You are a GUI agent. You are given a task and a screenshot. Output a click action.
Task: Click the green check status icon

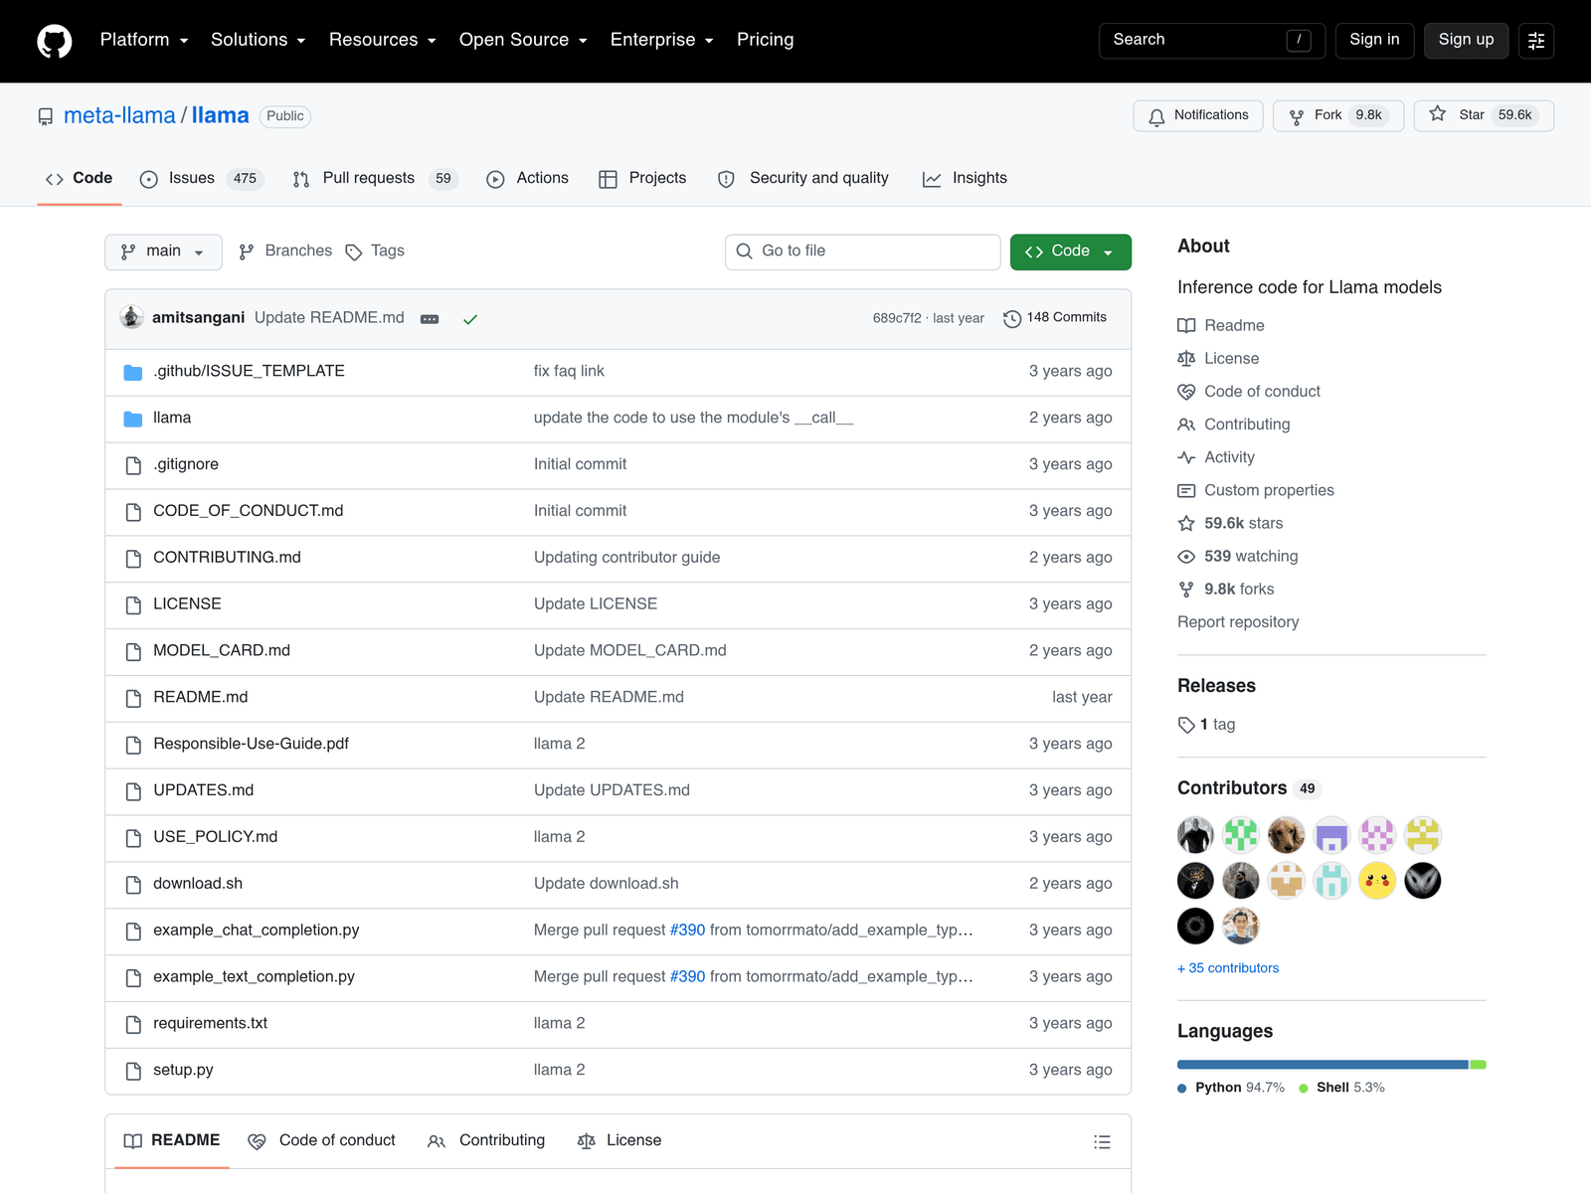coord(470,319)
